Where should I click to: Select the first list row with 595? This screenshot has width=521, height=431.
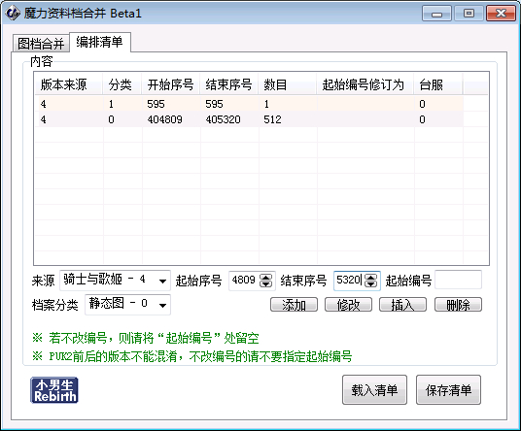pos(249,104)
